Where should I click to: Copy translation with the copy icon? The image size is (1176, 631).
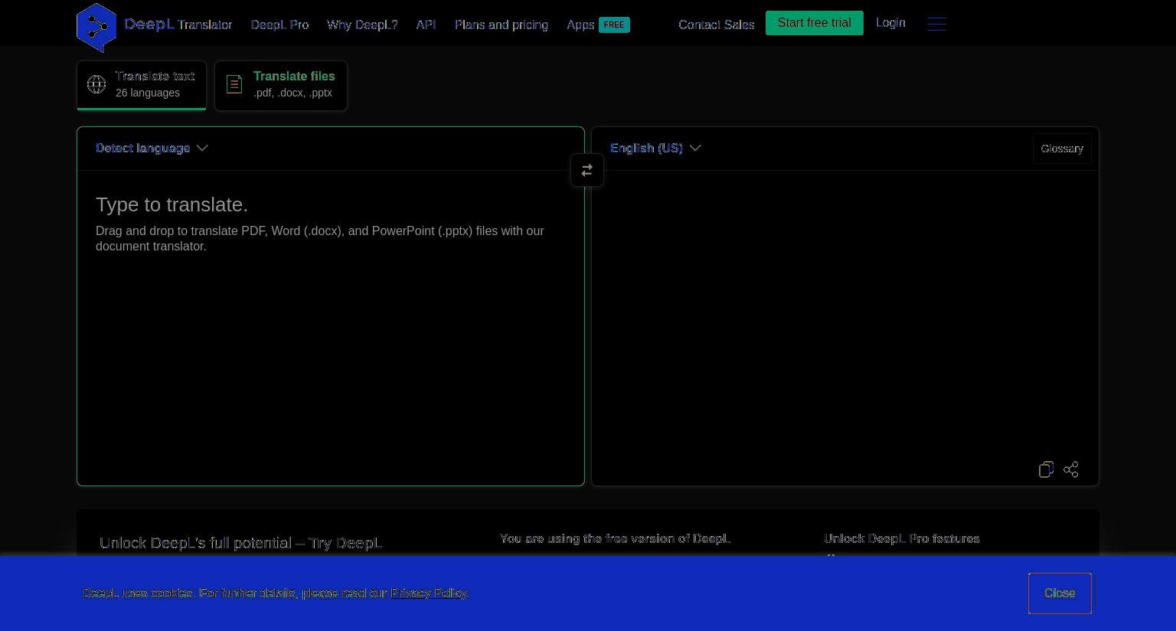(x=1046, y=469)
